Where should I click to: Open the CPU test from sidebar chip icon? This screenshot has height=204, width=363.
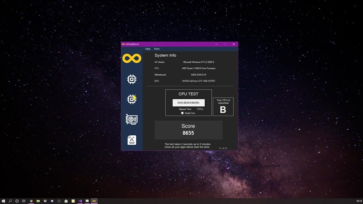tap(132, 79)
